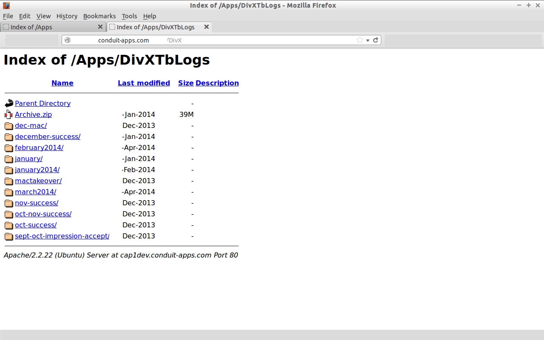Maximize the Firefox window
This screenshot has width=544, height=340.
[x=529, y=5]
